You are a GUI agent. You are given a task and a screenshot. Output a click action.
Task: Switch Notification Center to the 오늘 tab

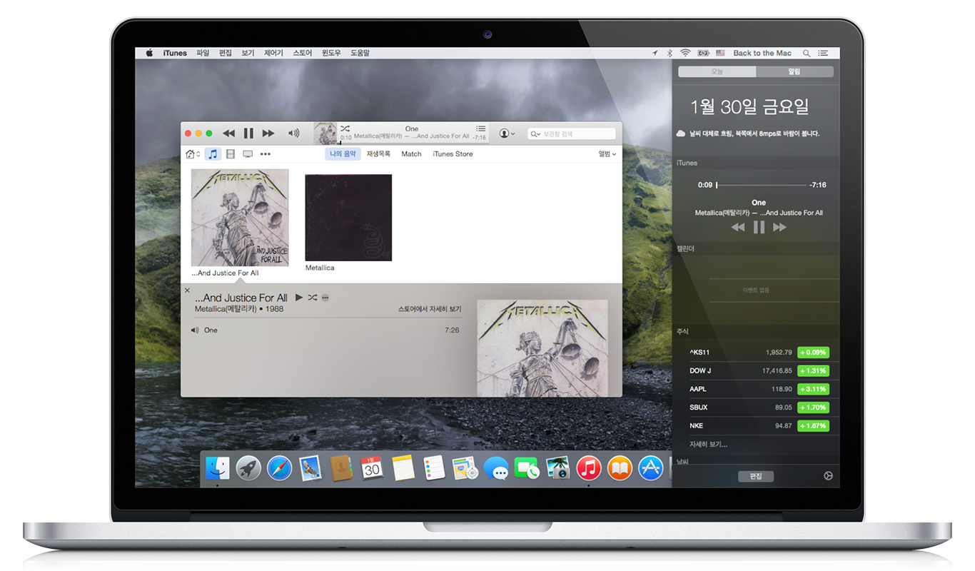tap(717, 71)
